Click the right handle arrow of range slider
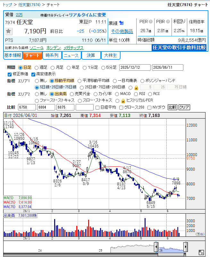Viewport: 210px width, 257px height. click(x=185, y=247)
